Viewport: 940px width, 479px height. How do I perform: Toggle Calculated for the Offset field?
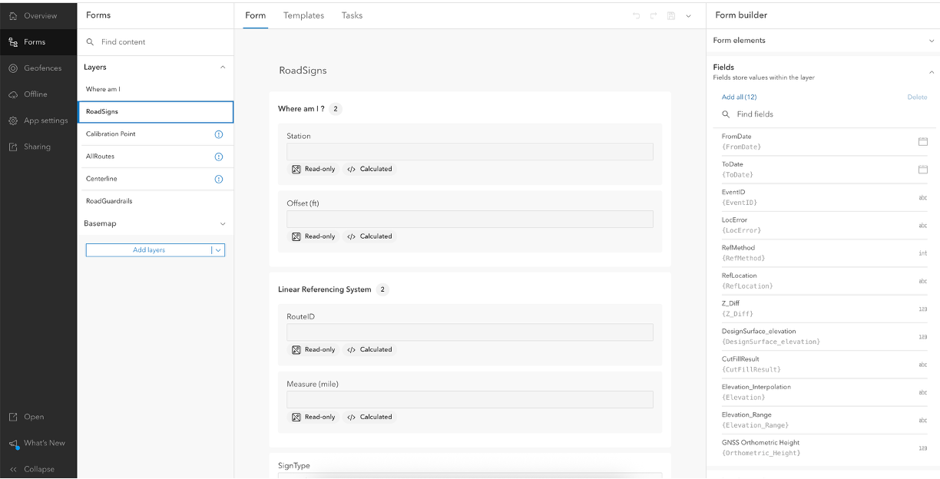pos(369,236)
